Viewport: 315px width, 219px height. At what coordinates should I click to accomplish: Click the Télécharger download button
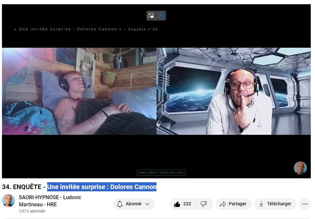pyautogui.click(x=275, y=204)
